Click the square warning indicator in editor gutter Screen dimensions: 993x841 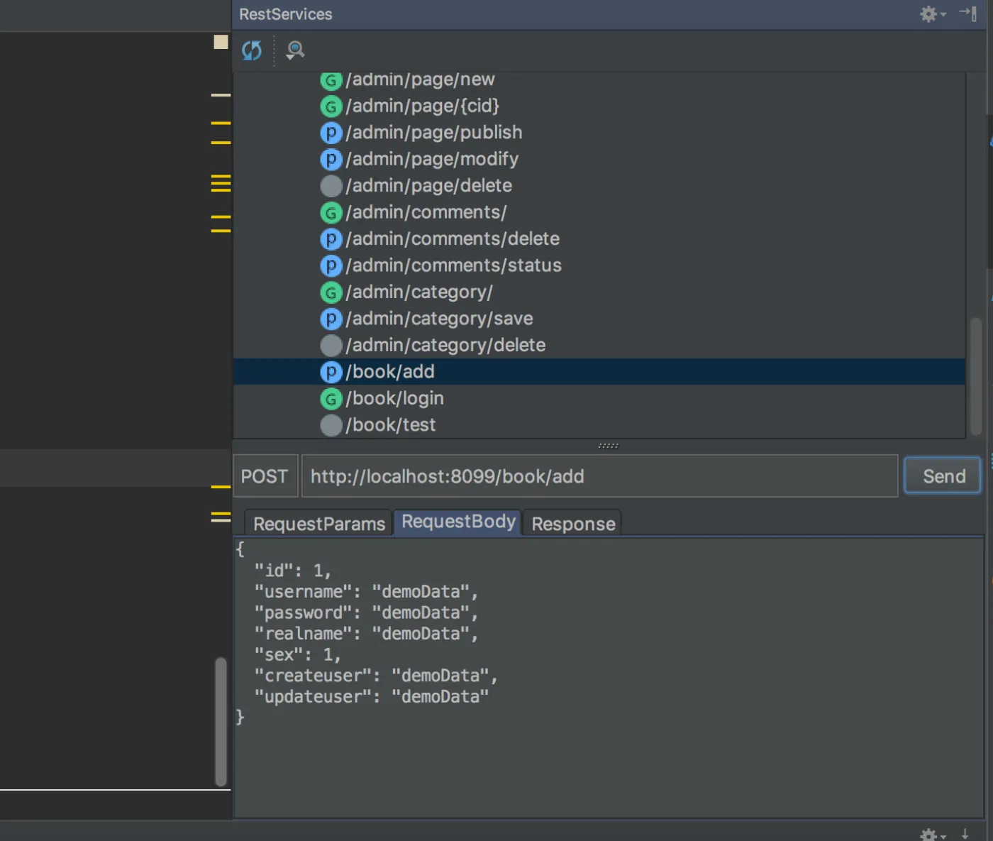click(221, 42)
